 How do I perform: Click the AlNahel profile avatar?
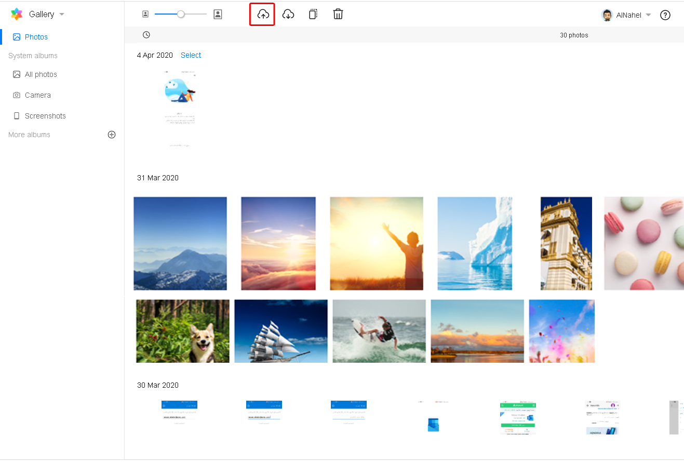[x=607, y=15]
